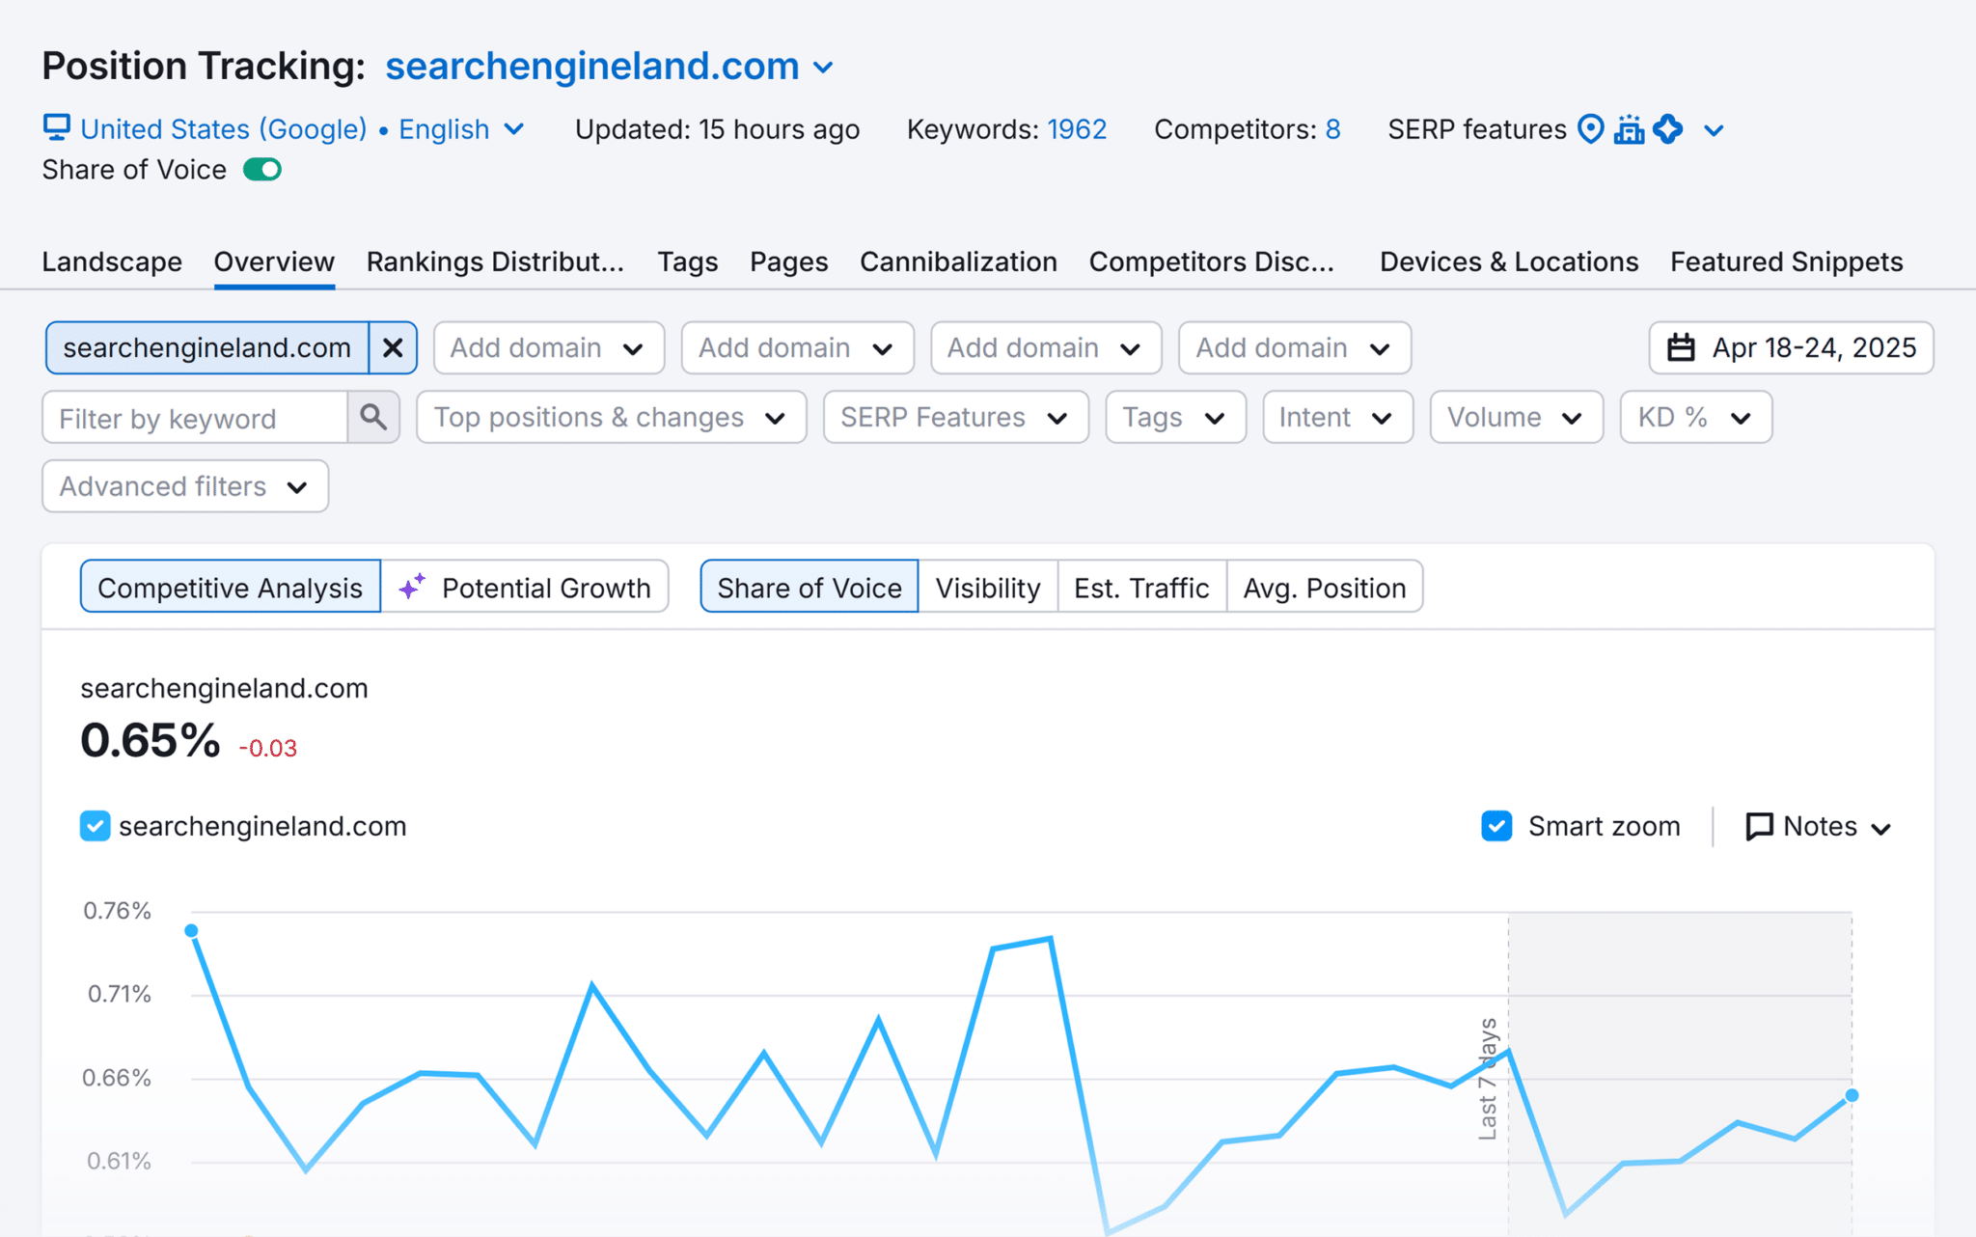1976x1237 pixels.
Task: Click the magnifier search icon in keyword filter
Action: 373,417
